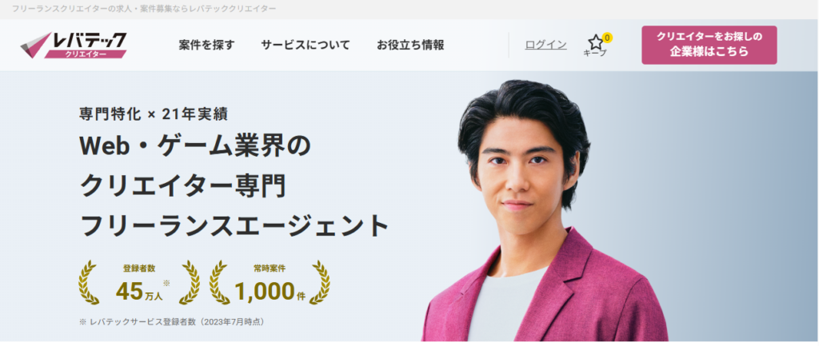Open the 案件を探す menu

click(207, 45)
